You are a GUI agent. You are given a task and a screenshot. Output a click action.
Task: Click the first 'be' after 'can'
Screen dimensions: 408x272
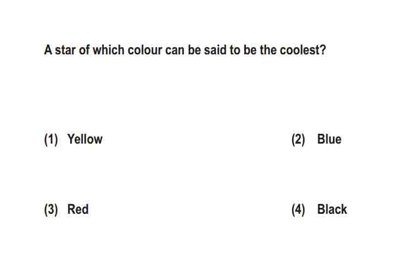pos(194,50)
